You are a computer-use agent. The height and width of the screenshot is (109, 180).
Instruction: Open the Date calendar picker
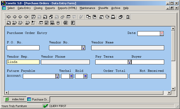click(162, 34)
